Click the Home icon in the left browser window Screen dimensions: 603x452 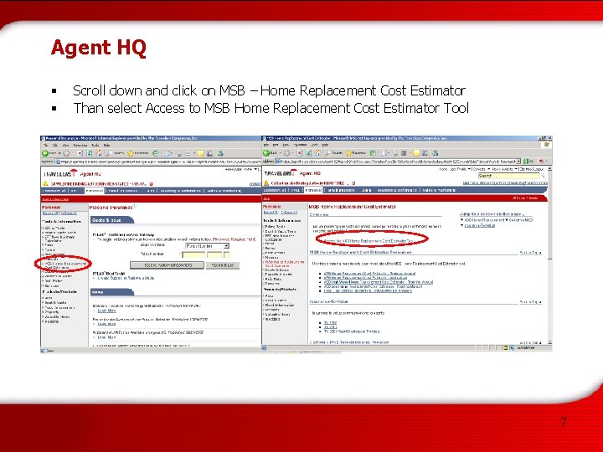click(x=99, y=153)
